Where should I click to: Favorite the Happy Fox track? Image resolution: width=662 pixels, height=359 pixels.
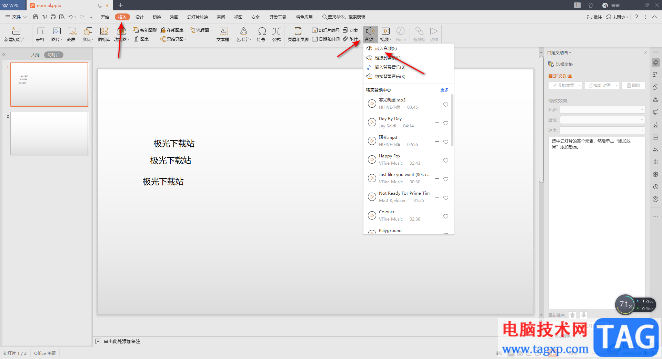pyautogui.click(x=446, y=161)
